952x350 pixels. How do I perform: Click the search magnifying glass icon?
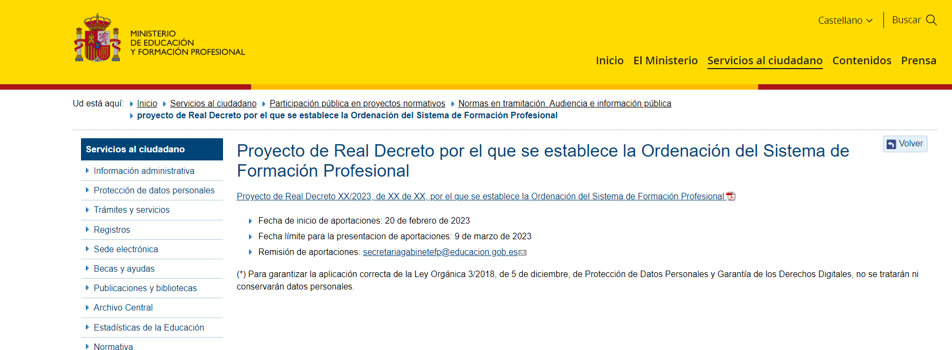tap(931, 20)
